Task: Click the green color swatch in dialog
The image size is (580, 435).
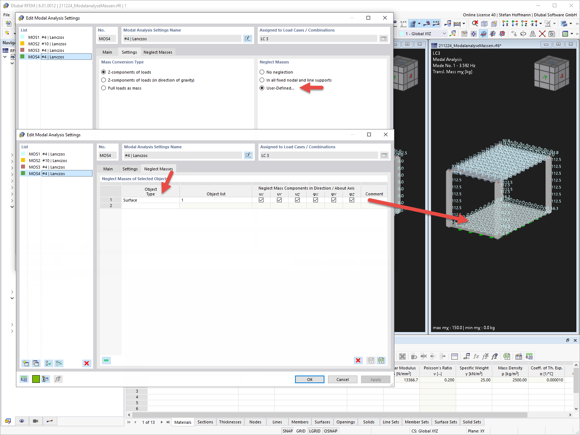Action: pyautogui.click(x=36, y=379)
